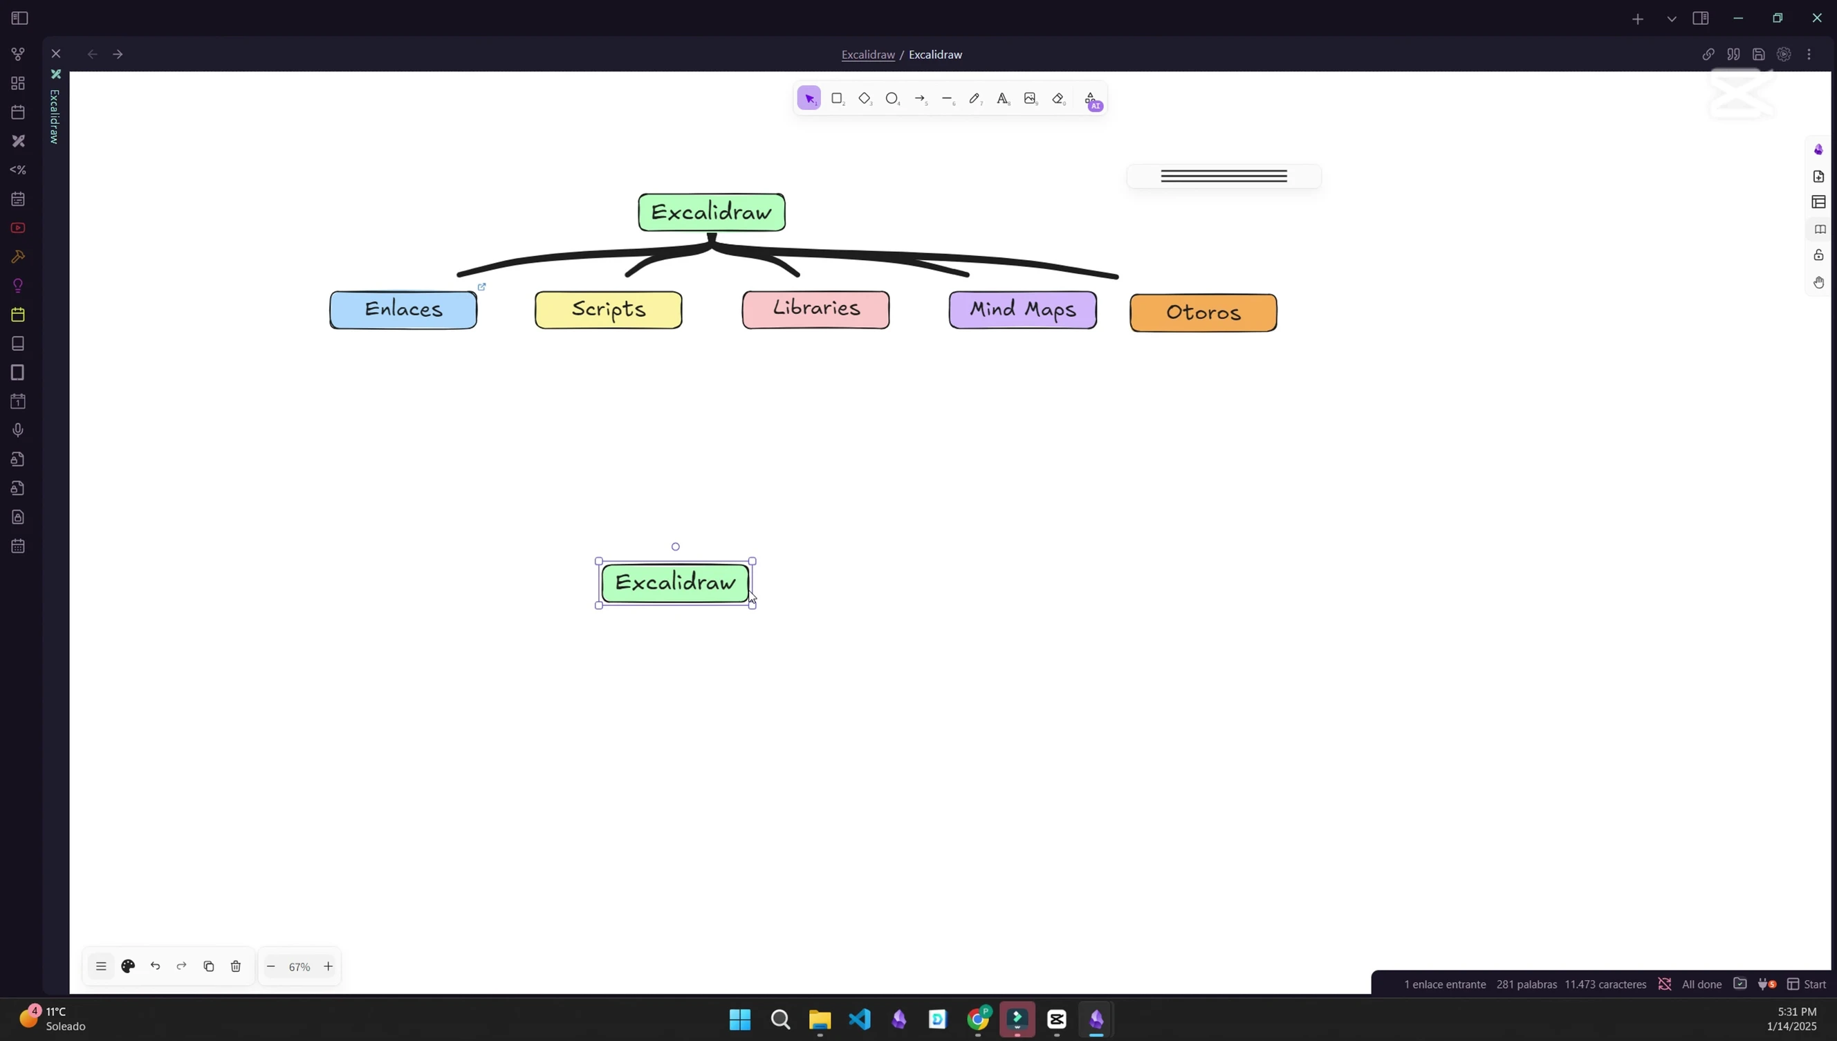Toggle the Hand panning tool
This screenshot has width=1837, height=1041.
coord(1818,282)
